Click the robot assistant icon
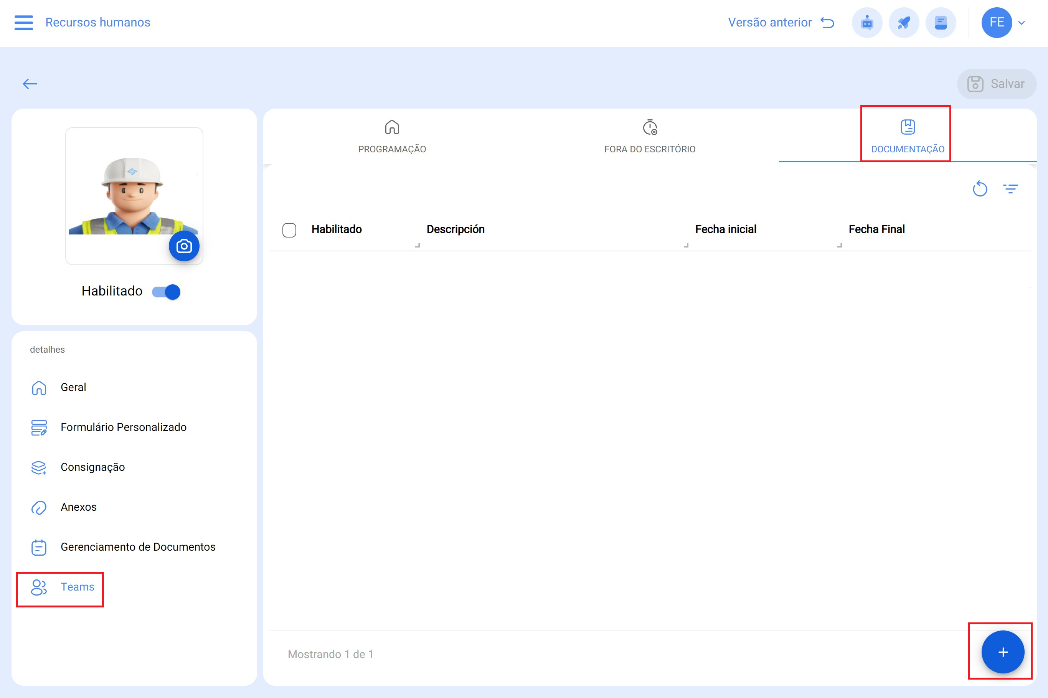The width and height of the screenshot is (1048, 698). 866,22
